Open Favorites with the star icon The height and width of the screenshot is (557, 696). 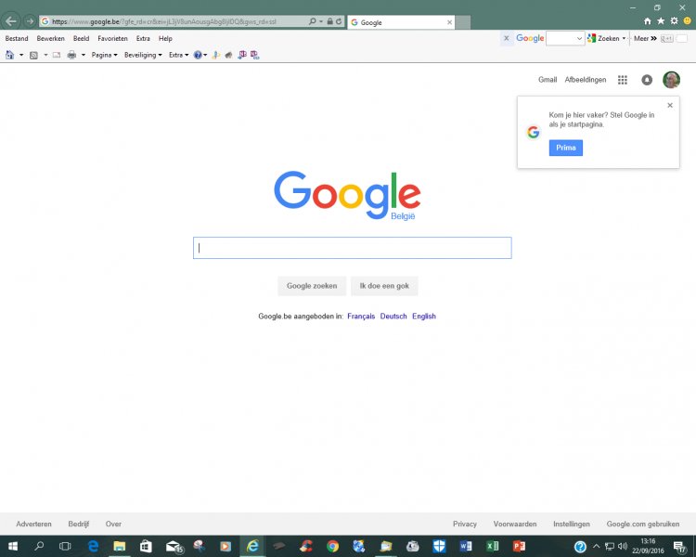pyautogui.click(x=661, y=20)
